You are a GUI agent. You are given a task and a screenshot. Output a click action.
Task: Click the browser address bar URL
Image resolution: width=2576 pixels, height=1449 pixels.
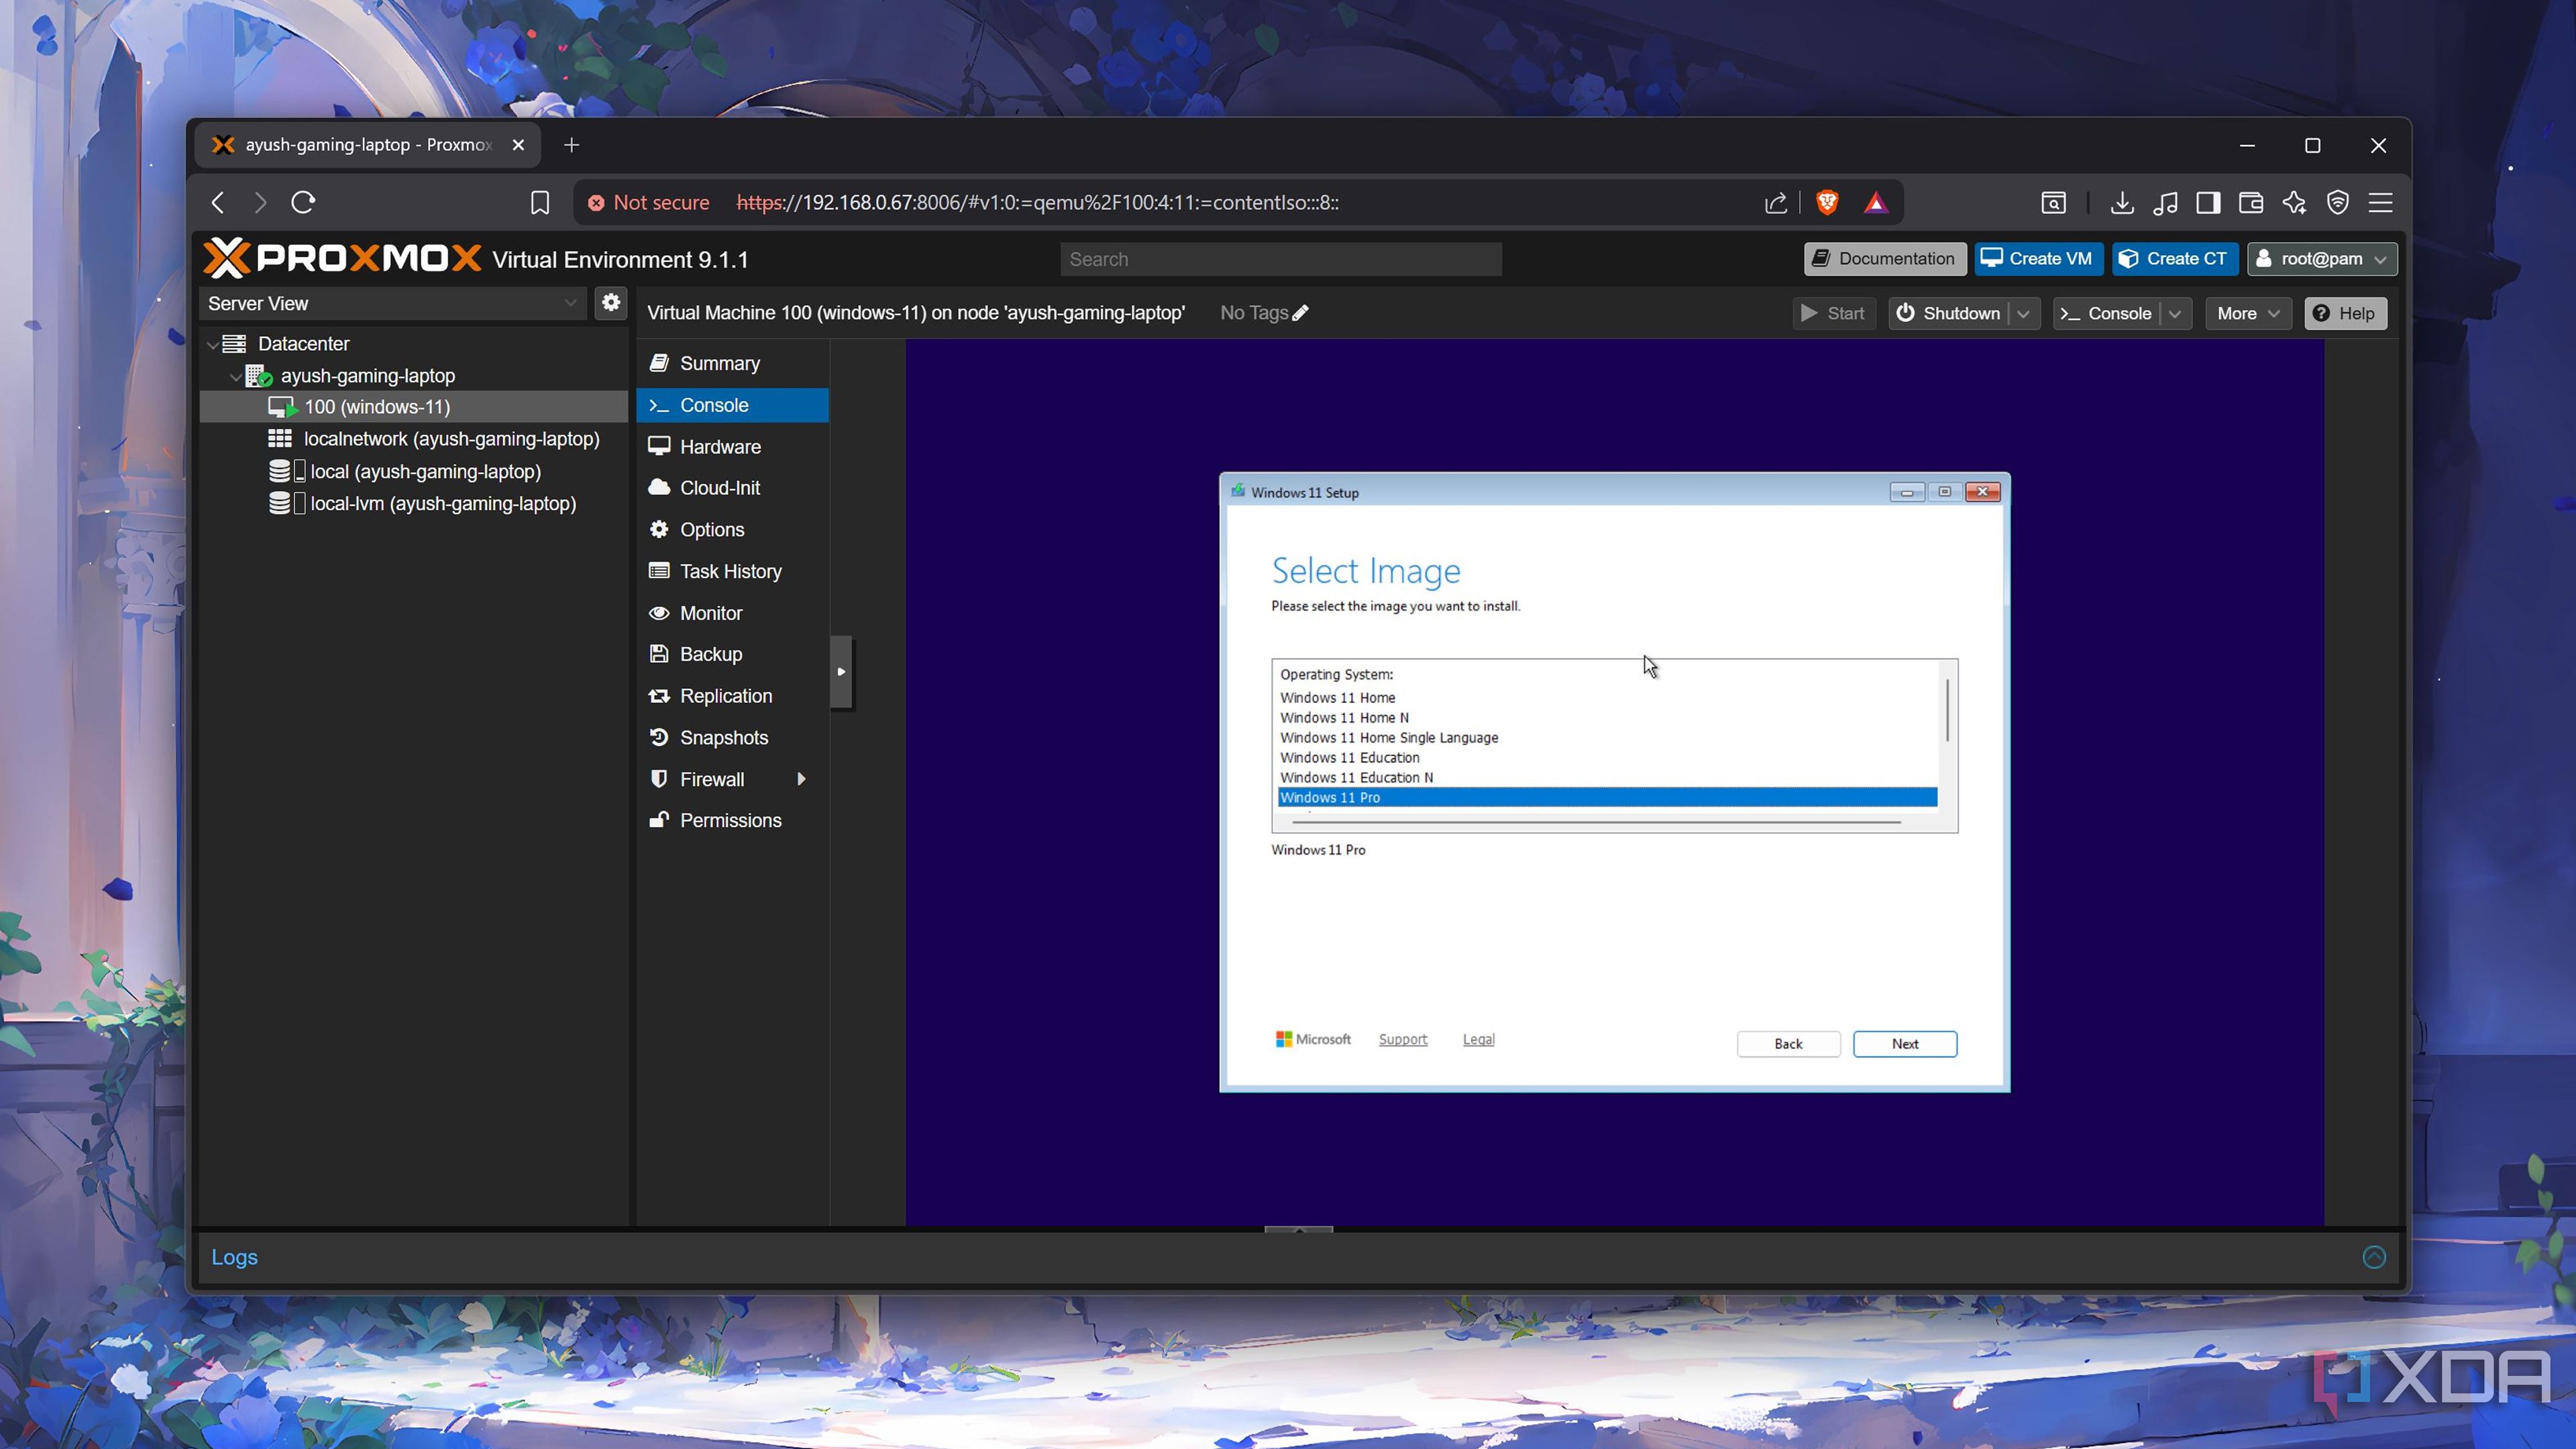pos(1037,203)
